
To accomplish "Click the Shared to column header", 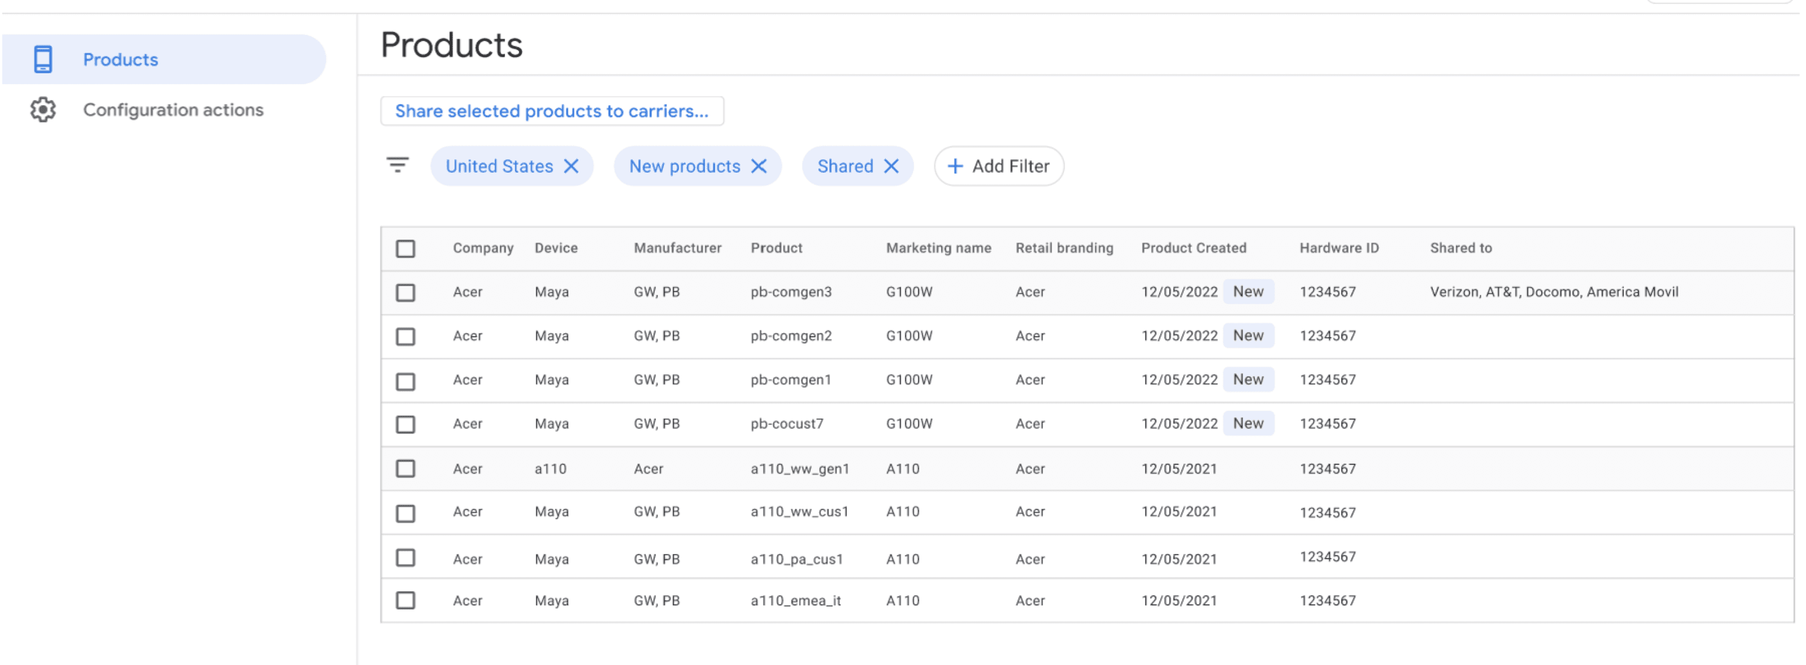I will (x=1460, y=248).
